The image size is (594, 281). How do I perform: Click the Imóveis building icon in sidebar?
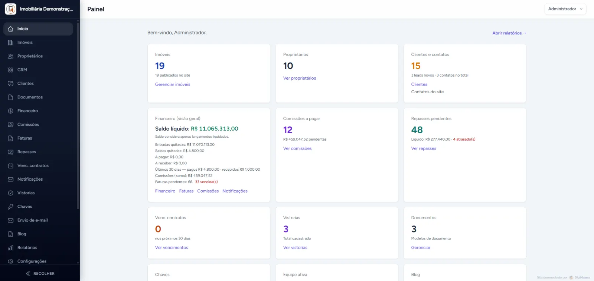pyautogui.click(x=10, y=43)
